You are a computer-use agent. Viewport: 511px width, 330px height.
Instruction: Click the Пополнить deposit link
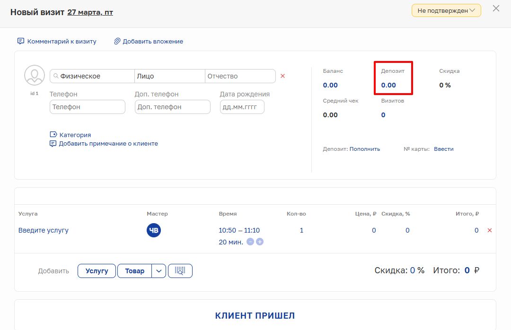tap(364, 149)
